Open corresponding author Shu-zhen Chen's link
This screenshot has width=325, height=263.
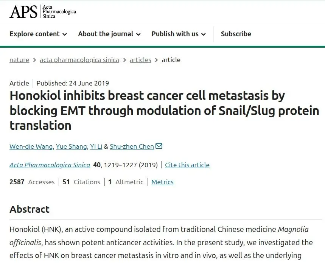click(x=132, y=146)
